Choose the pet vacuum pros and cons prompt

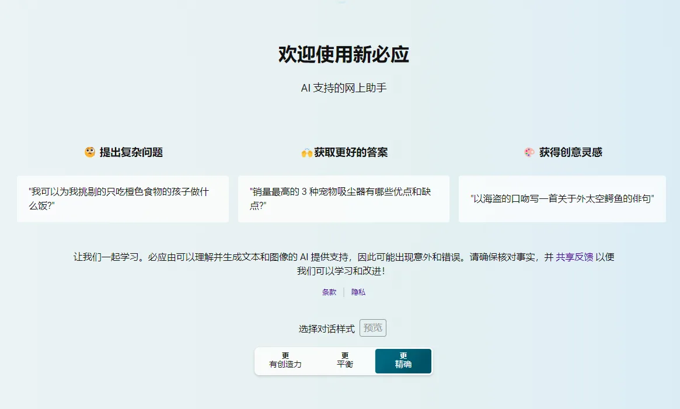point(343,198)
